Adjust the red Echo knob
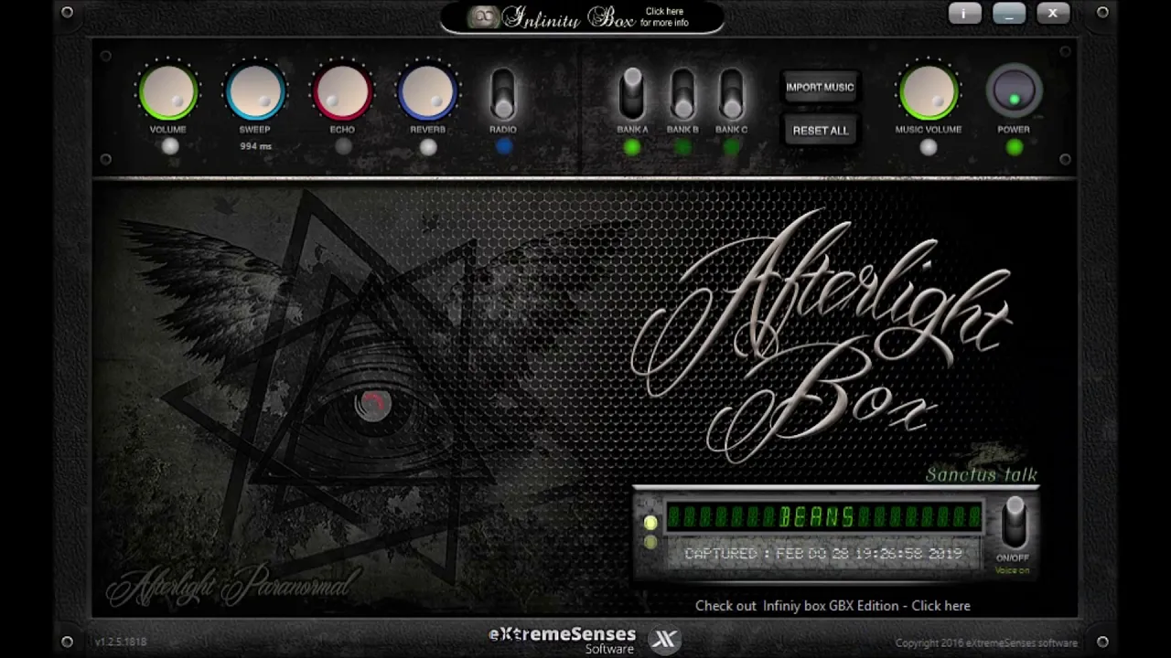 (342, 91)
